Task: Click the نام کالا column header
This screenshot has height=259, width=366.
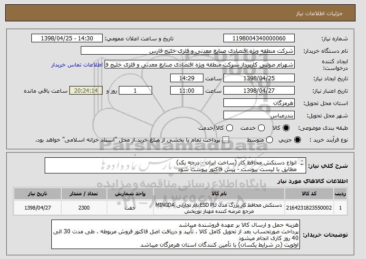Action: (219, 194)
